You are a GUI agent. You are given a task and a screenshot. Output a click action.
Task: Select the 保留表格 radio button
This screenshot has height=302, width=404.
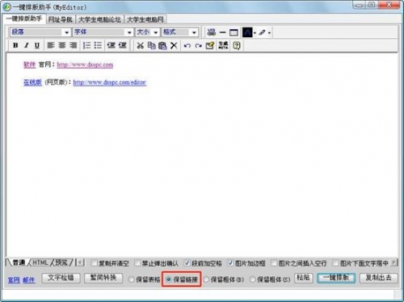[131, 279]
